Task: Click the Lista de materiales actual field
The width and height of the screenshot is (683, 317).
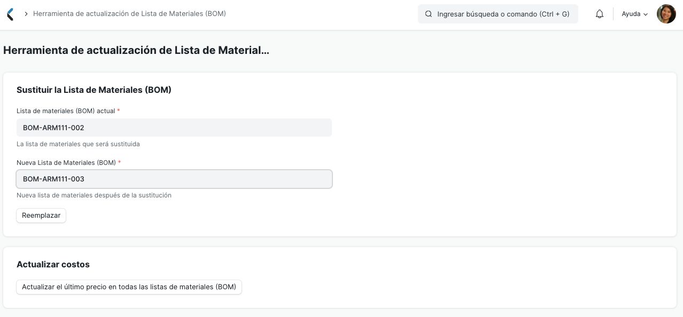Action: coord(174,128)
